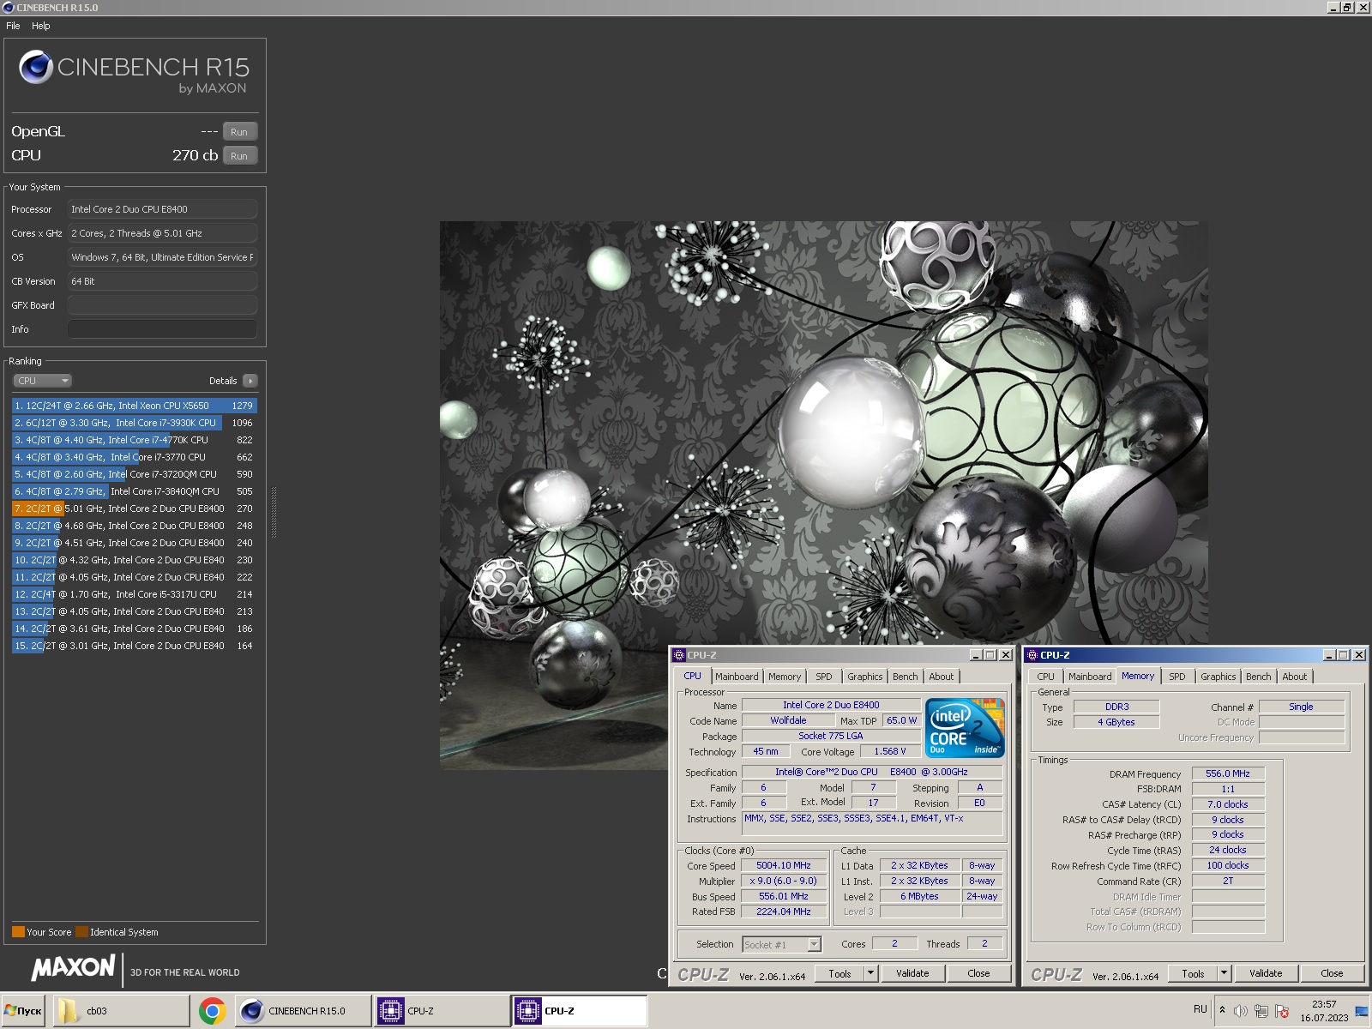Image resolution: width=1372 pixels, height=1029 pixels.
Task: Open the Windows Start button
Action: click(23, 1011)
